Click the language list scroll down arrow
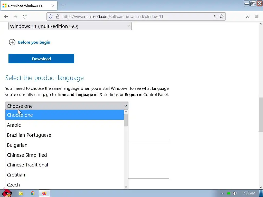 click(126, 187)
